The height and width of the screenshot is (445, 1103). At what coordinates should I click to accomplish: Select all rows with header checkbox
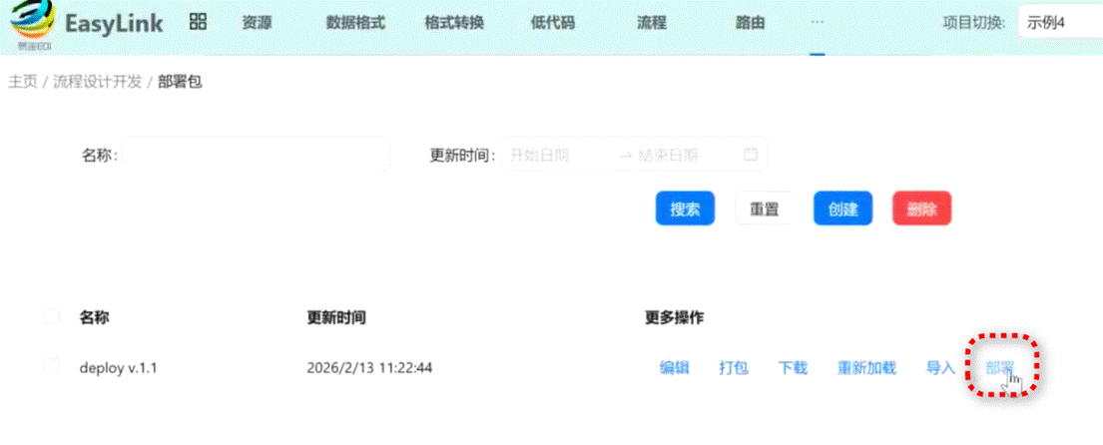52,317
